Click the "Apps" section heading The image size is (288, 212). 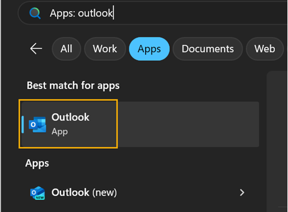37,164
